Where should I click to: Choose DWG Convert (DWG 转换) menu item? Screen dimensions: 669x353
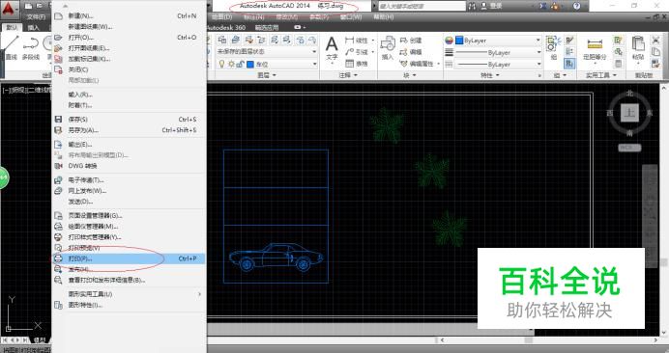pyautogui.click(x=129, y=166)
